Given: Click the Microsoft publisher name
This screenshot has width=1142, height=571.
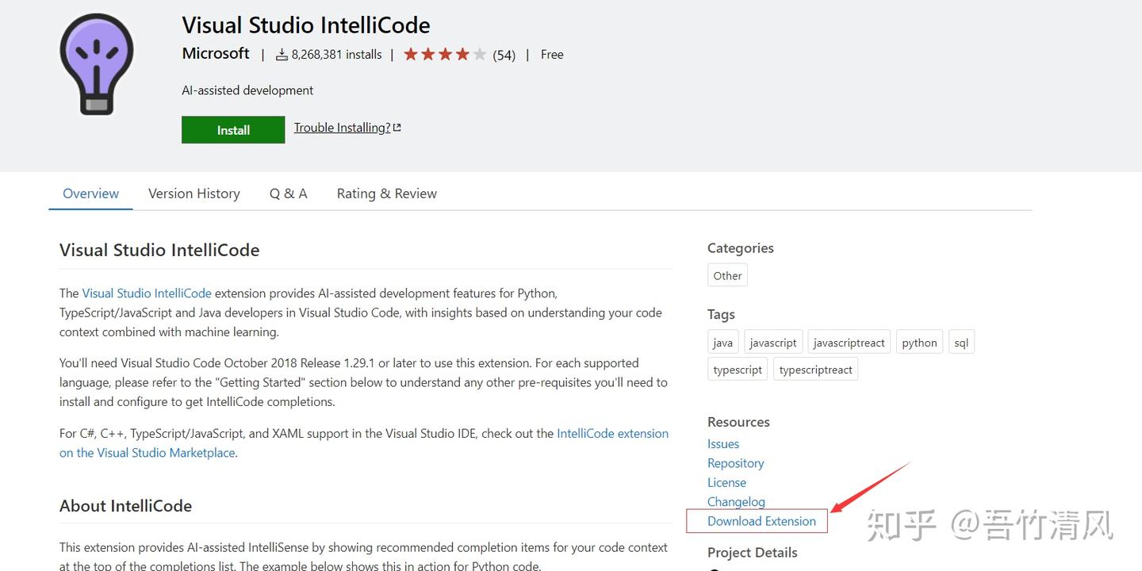Looking at the screenshot, I should pyautogui.click(x=216, y=54).
